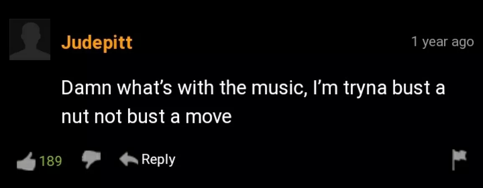The width and height of the screenshot is (483, 188).
Task: Click the default user avatar silhouette
Action: coord(30,39)
